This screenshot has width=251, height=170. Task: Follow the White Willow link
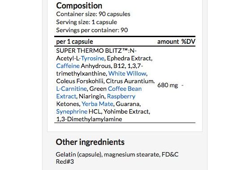(127, 73)
